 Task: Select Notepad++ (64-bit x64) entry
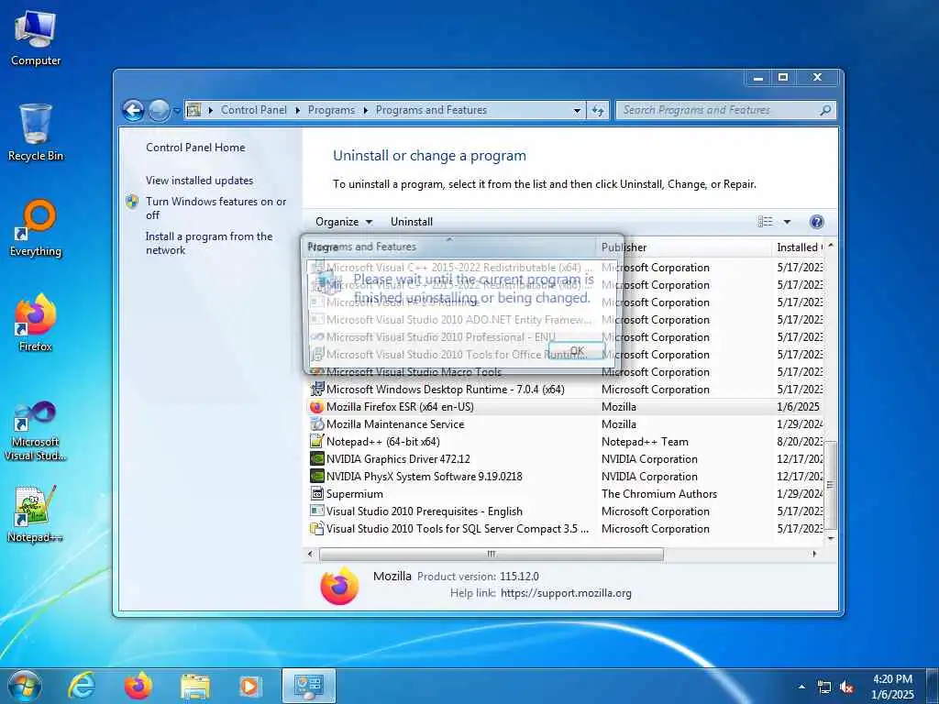(x=565, y=441)
